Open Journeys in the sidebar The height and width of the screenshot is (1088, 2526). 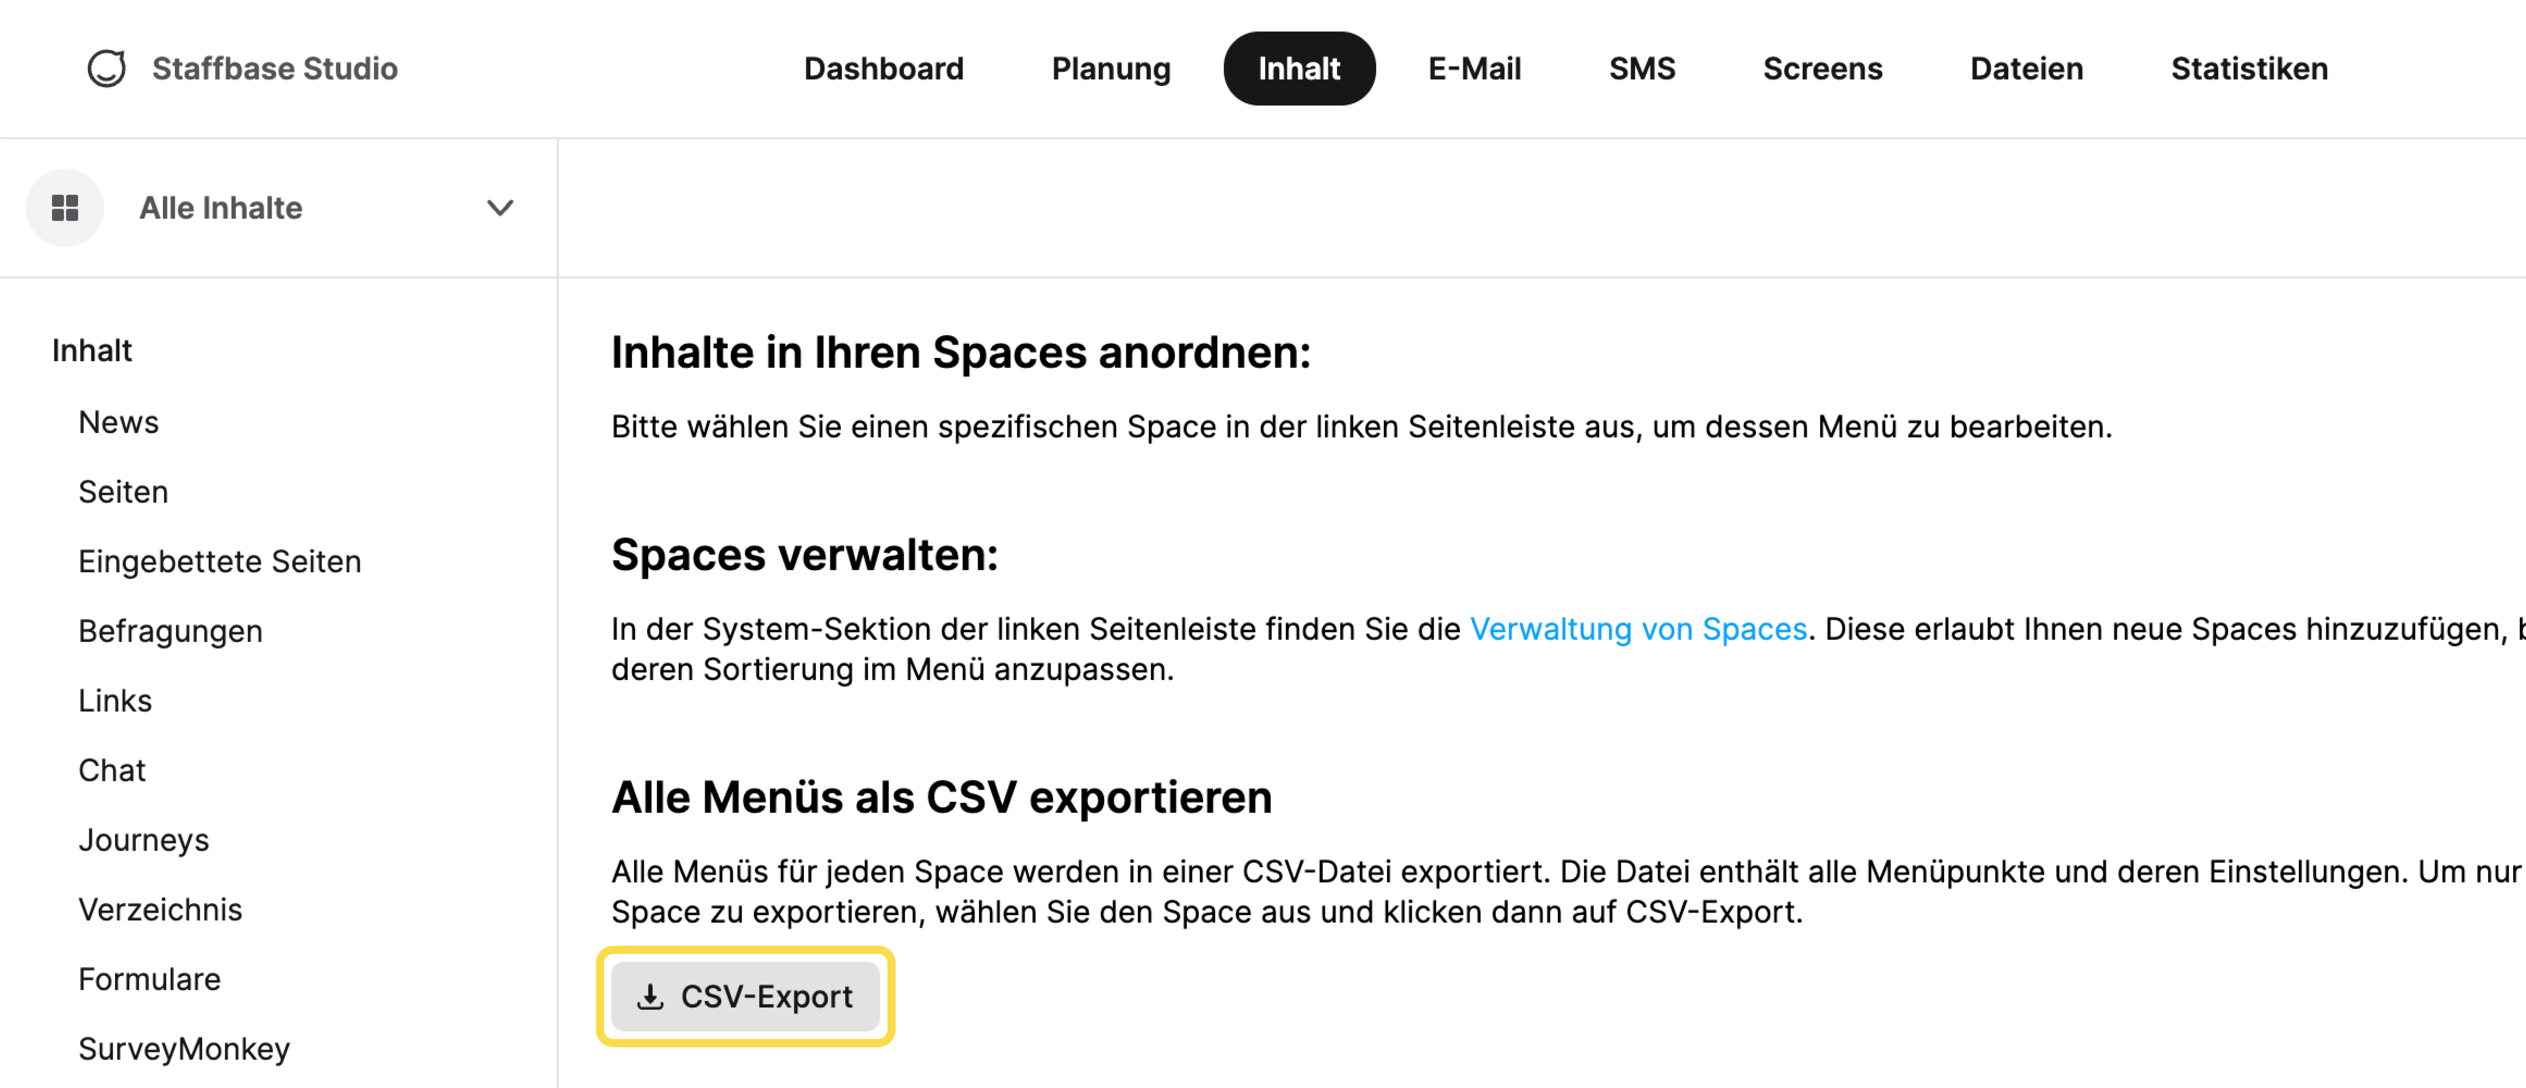(x=144, y=840)
